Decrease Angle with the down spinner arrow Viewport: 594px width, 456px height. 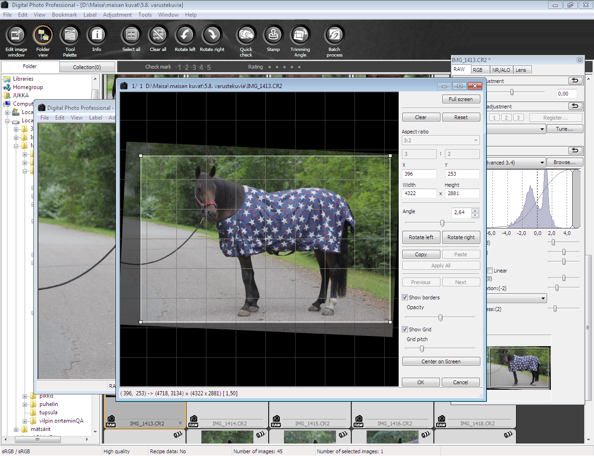(475, 215)
